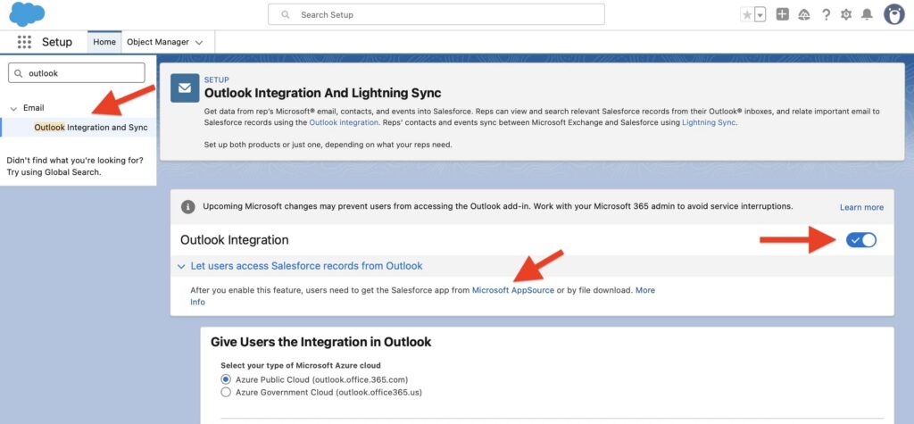Open the favorites list dropdown arrow
The image size is (914, 424).
[x=760, y=14]
